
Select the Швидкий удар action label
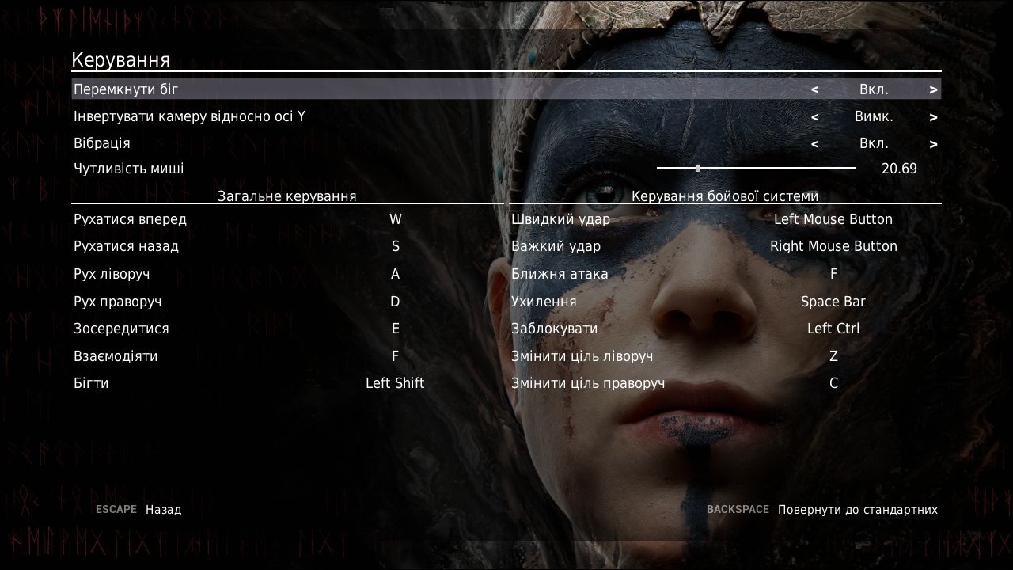[560, 219]
